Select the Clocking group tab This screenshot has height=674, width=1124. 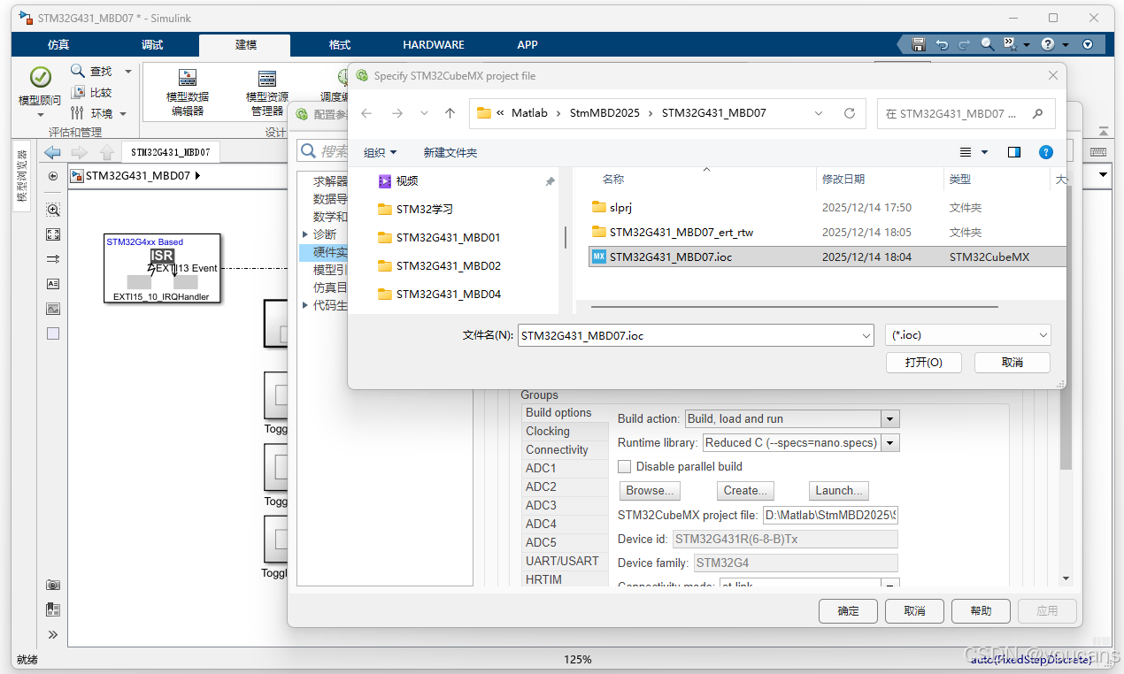click(565, 432)
